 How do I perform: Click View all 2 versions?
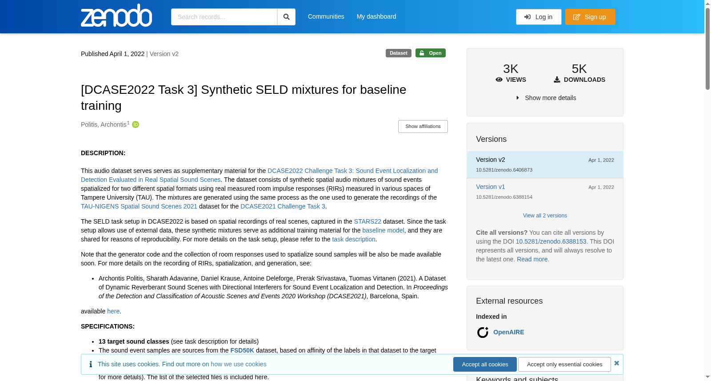pyautogui.click(x=545, y=216)
